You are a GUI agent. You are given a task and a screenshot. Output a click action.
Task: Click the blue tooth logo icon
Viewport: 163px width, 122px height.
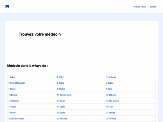point(7,6)
